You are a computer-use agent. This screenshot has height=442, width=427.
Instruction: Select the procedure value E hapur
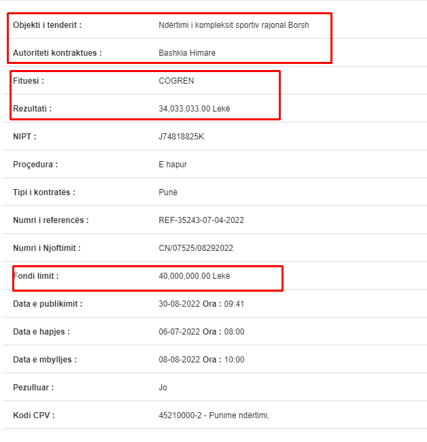[173, 165]
